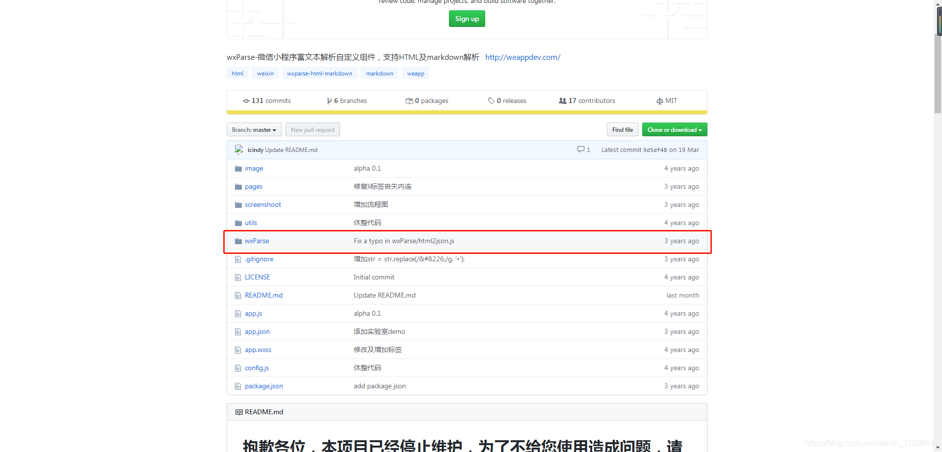
Task: Select the markdown topic tag
Action: click(380, 74)
